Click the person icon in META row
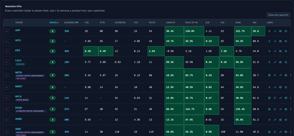Viewport: 294px width, 136px height. tap(275, 75)
